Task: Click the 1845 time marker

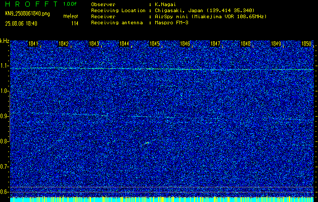Action: click(154, 44)
